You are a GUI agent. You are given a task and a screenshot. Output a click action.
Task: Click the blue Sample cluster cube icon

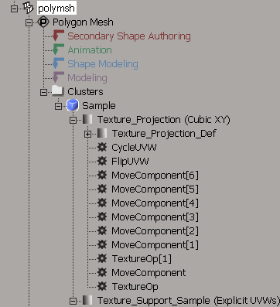pos(73,105)
